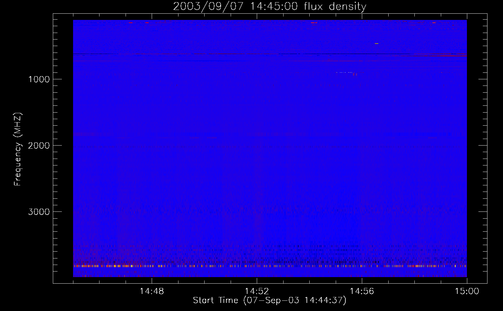Screen dimensions: 503x311
Task: Click the 15:00 time tick label
Action: [x=467, y=291]
